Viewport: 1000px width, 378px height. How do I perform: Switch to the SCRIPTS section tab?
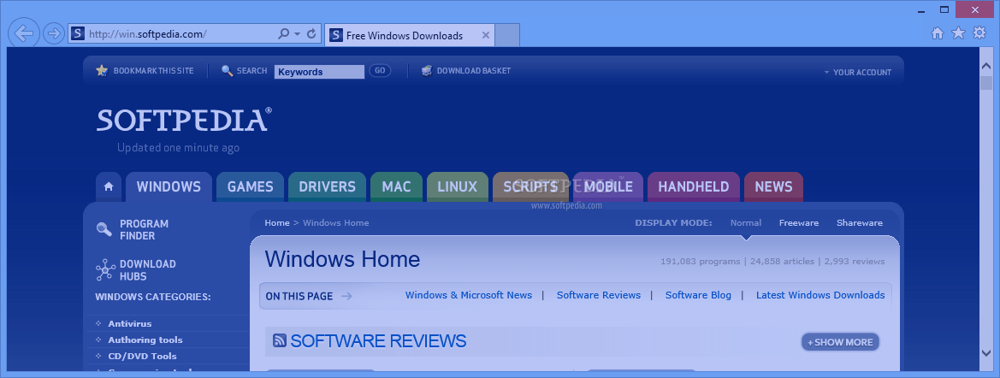[530, 186]
